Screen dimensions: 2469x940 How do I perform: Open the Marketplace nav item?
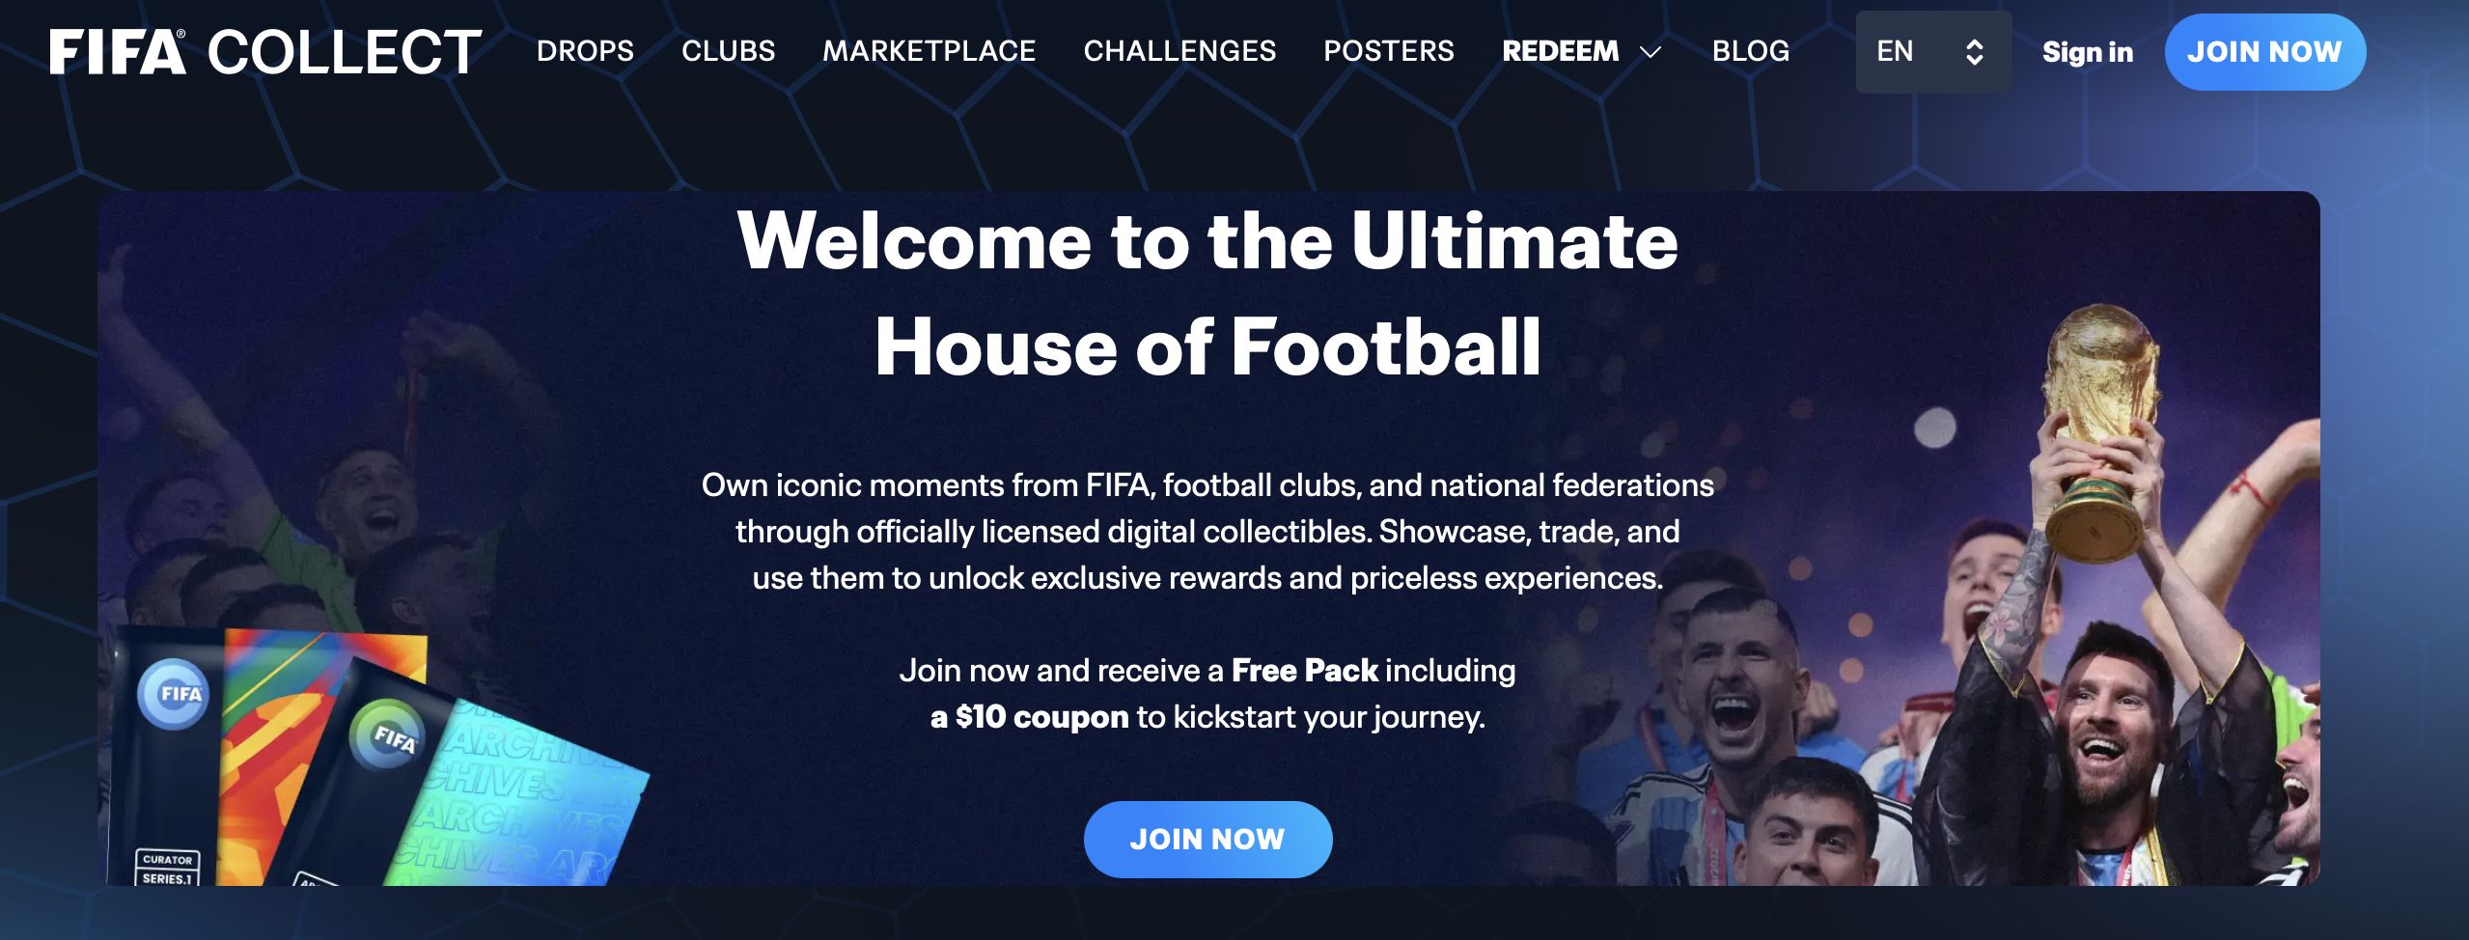[x=929, y=51]
